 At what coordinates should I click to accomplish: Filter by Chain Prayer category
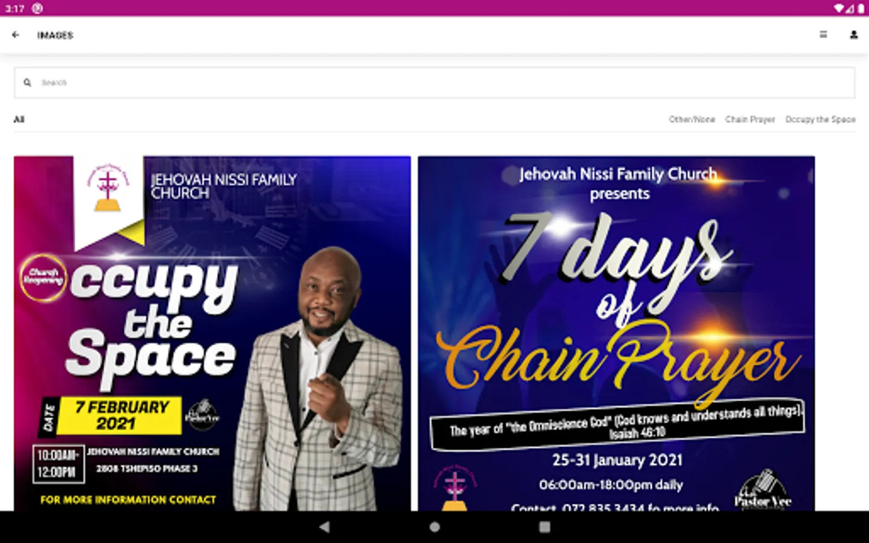(x=750, y=119)
